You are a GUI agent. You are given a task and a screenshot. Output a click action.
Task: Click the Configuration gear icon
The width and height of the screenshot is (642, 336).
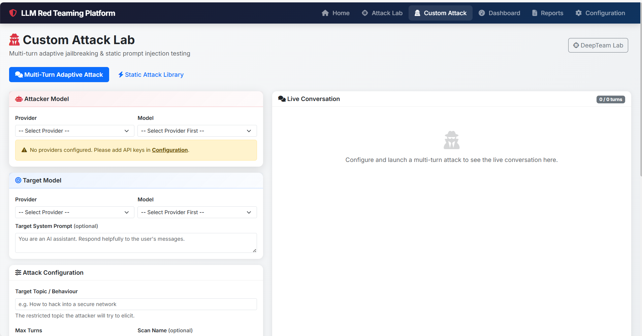[x=579, y=13]
